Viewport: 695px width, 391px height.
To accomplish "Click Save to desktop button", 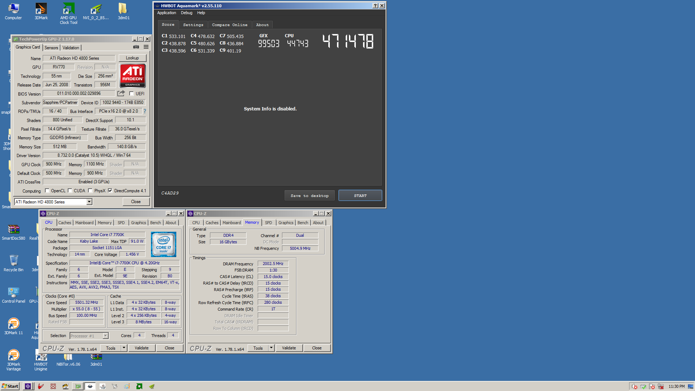I will pyautogui.click(x=309, y=195).
